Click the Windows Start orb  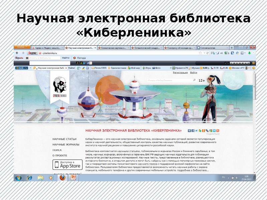click(x=18, y=178)
